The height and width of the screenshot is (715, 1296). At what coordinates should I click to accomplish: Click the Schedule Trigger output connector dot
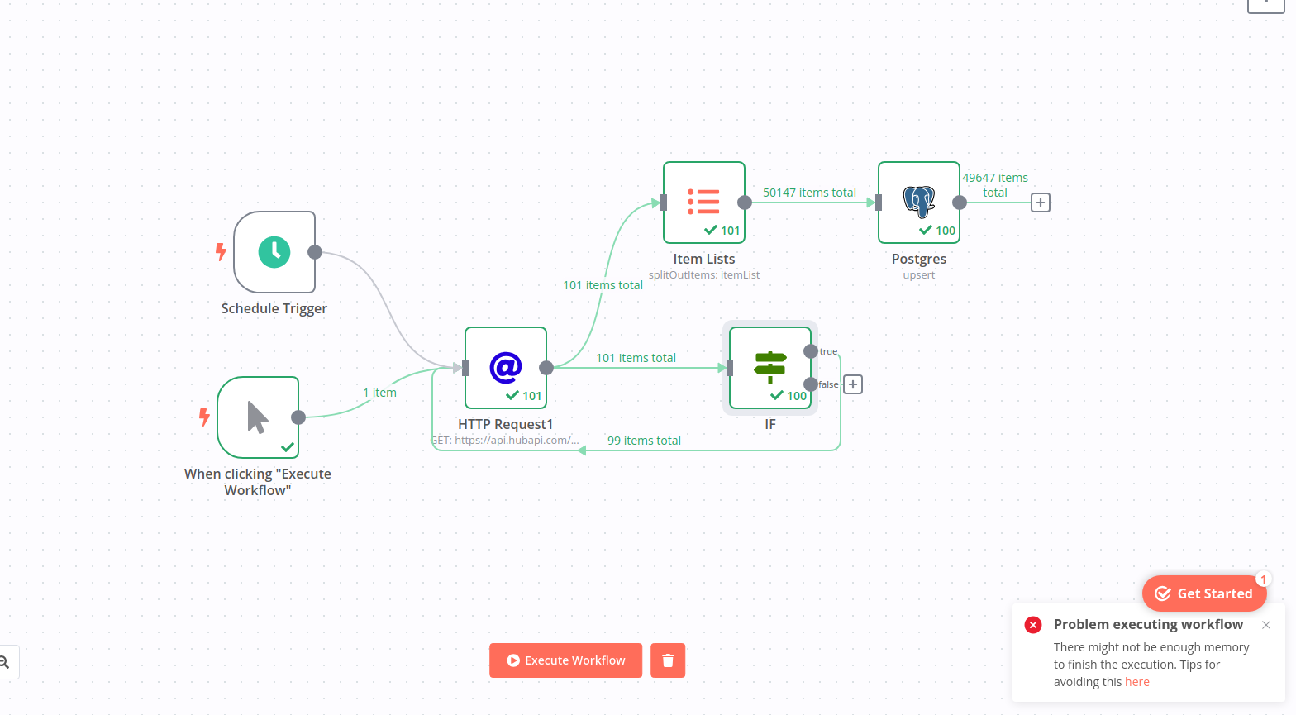point(315,252)
